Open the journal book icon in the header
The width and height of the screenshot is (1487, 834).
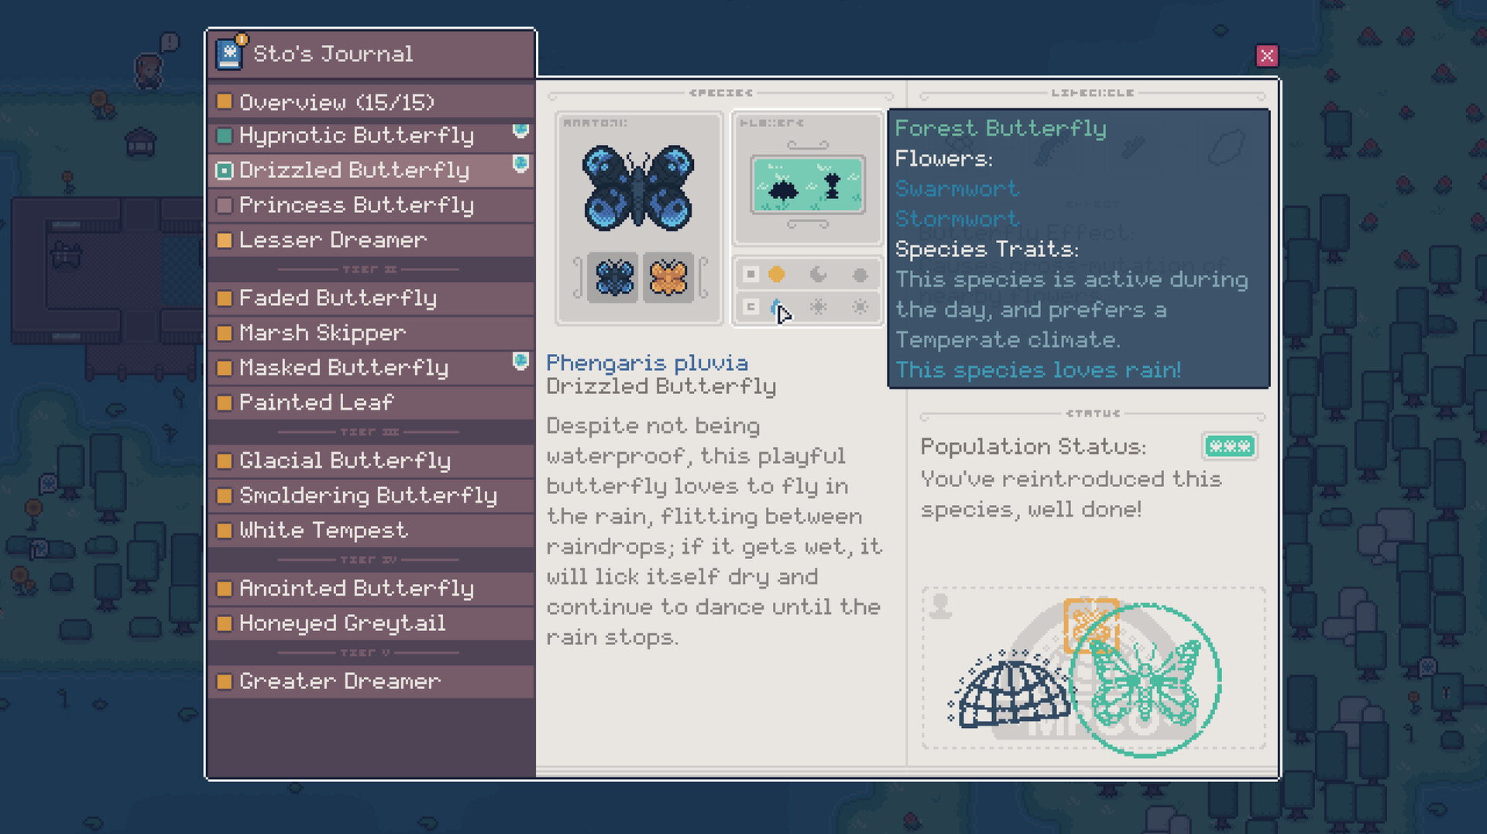coord(230,53)
